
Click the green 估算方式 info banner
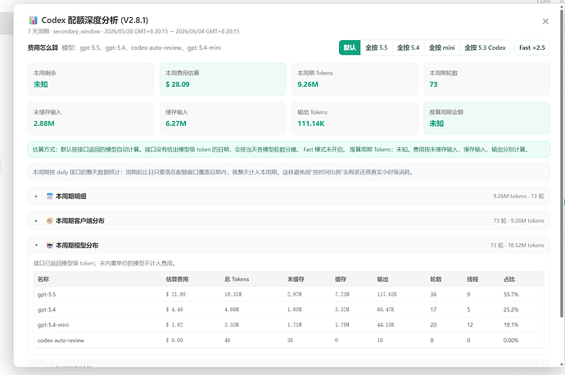[x=288, y=149]
